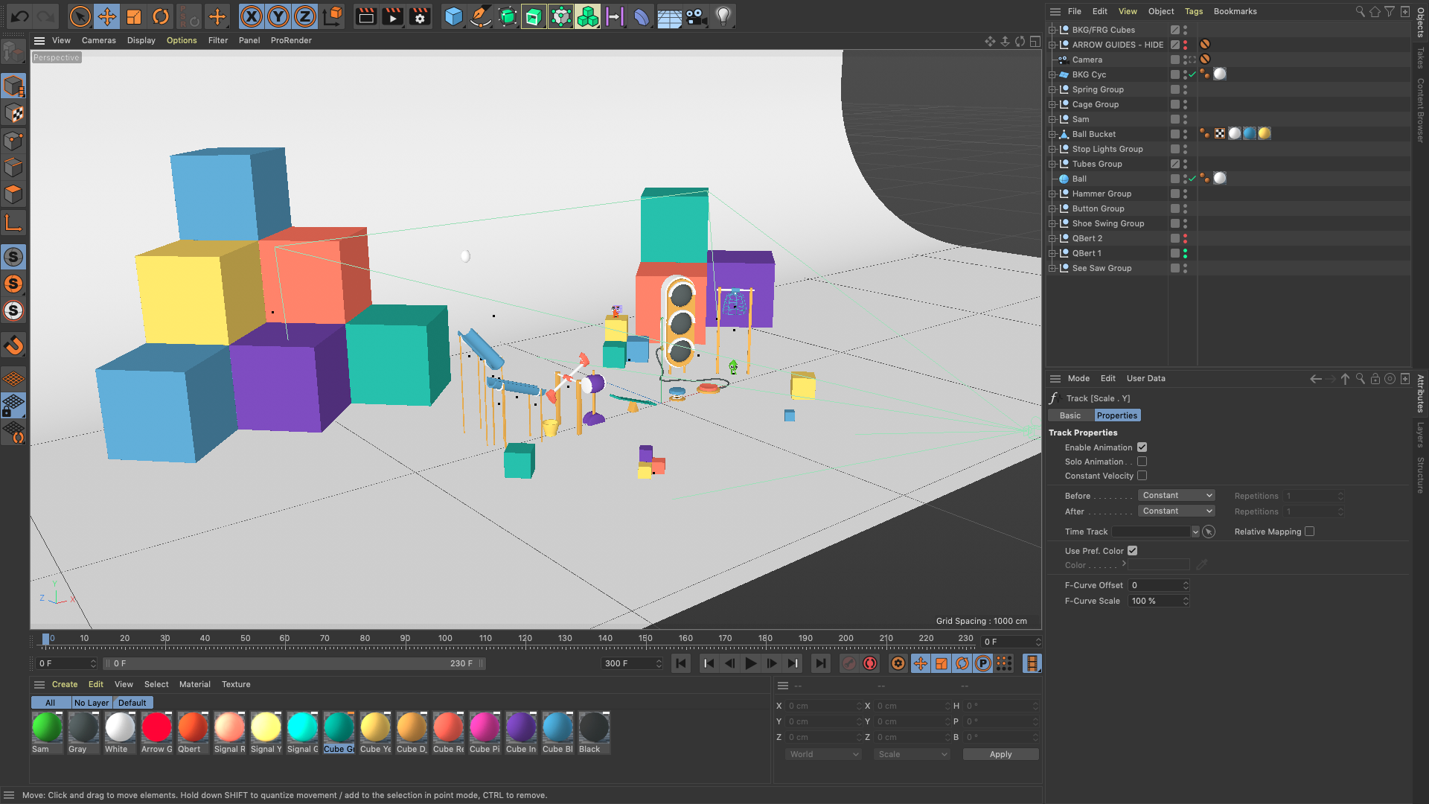Select the Move tool in top toolbar
Screen dimensions: 1429x804
(x=106, y=16)
